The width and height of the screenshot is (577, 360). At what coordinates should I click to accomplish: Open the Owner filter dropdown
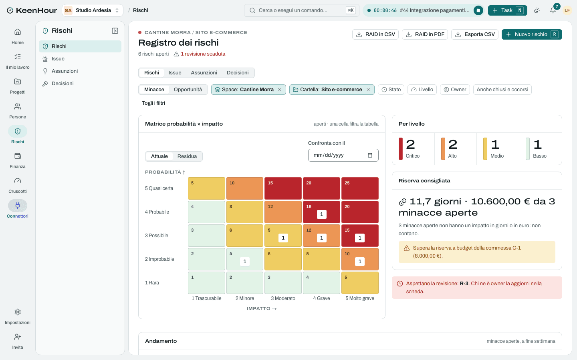pyautogui.click(x=455, y=90)
